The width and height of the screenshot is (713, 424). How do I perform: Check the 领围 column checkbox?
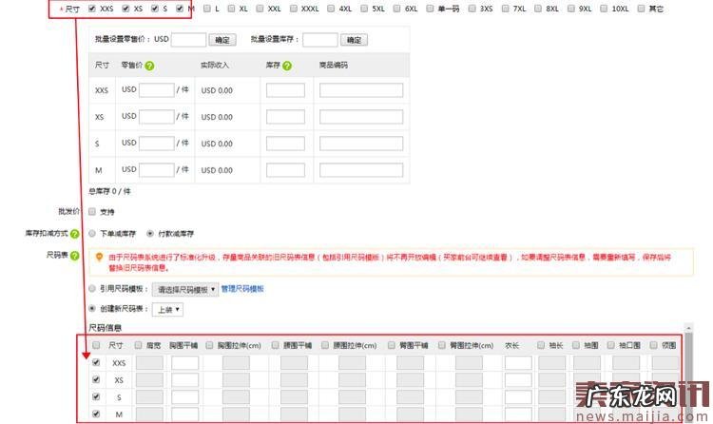pyautogui.click(x=653, y=345)
